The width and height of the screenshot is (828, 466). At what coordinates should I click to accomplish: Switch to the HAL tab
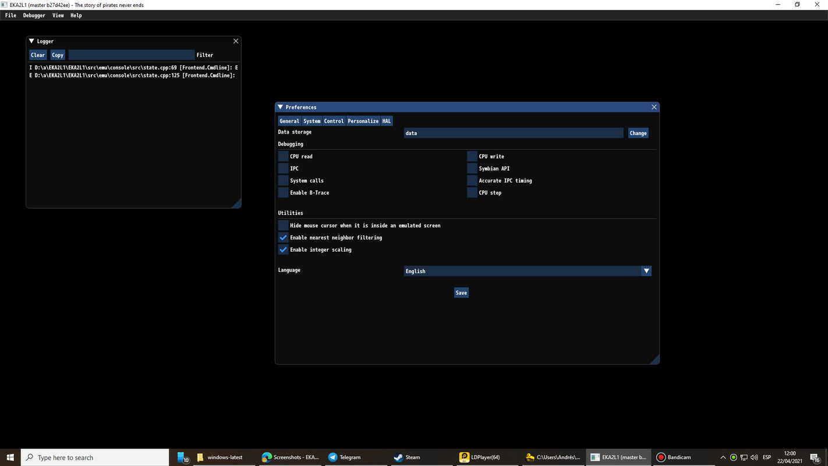click(387, 121)
